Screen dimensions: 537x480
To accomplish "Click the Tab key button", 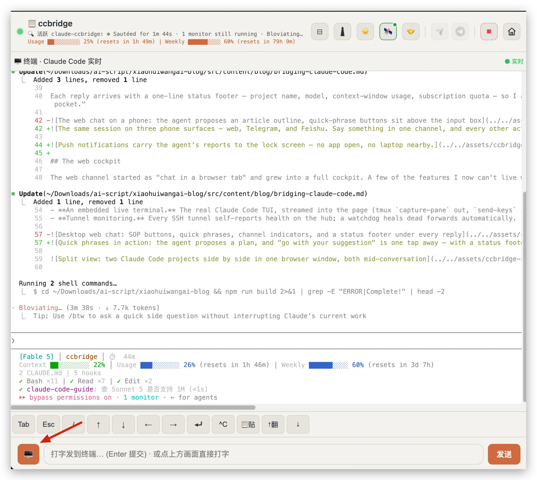I will [24, 424].
